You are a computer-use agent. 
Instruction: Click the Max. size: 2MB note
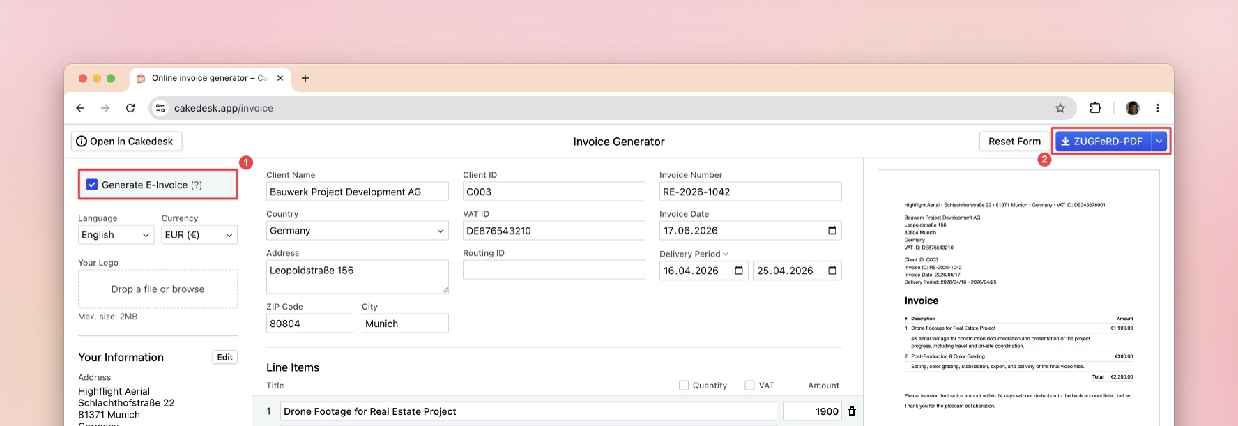108,317
